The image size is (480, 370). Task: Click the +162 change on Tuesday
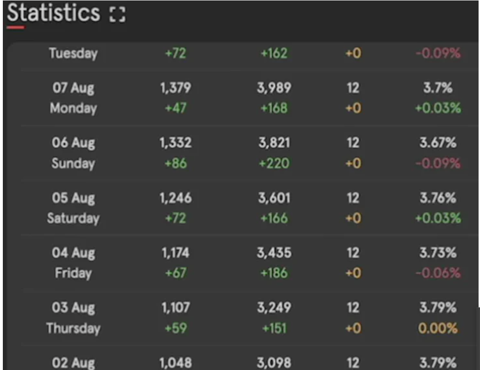(x=274, y=53)
